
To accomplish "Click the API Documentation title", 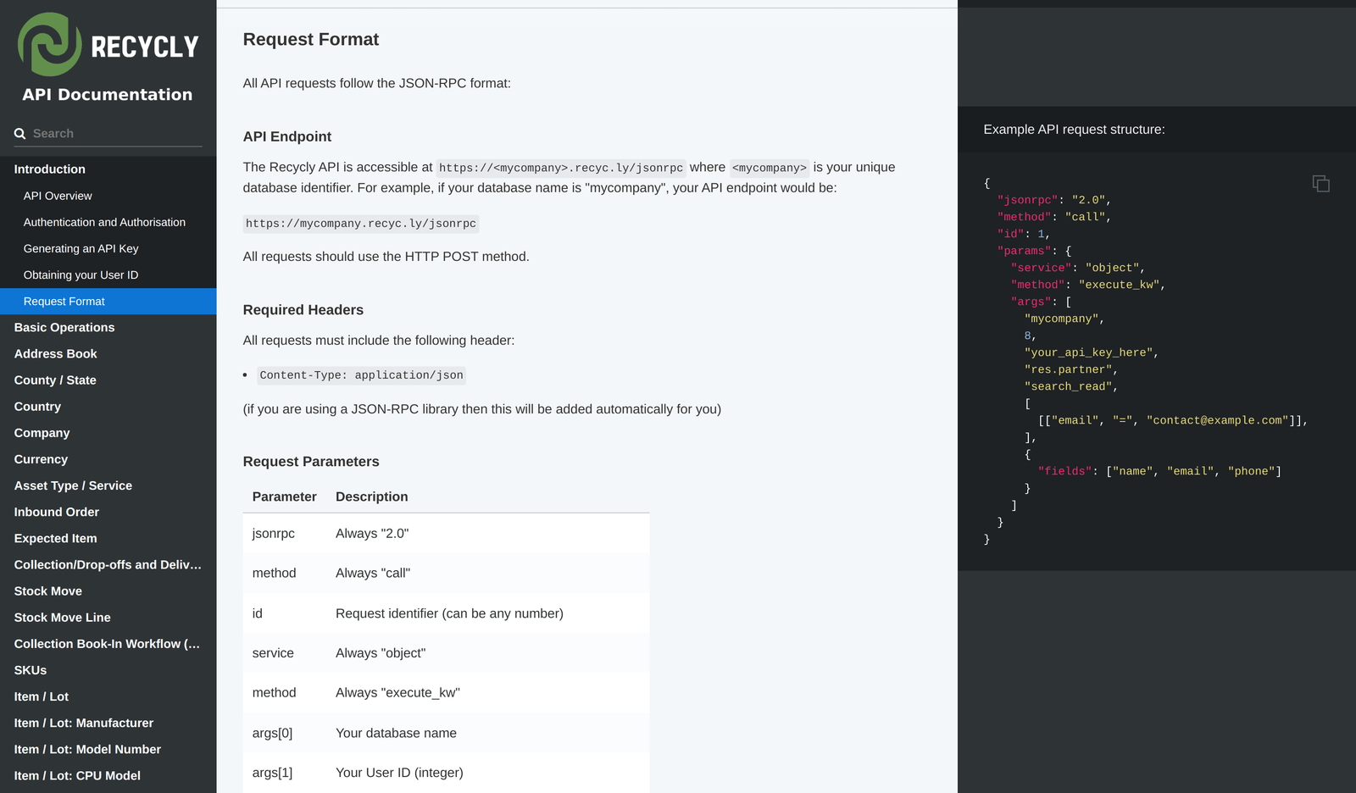I will pyautogui.click(x=108, y=95).
